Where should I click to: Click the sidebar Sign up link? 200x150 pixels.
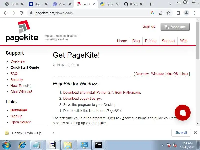point(16,116)
